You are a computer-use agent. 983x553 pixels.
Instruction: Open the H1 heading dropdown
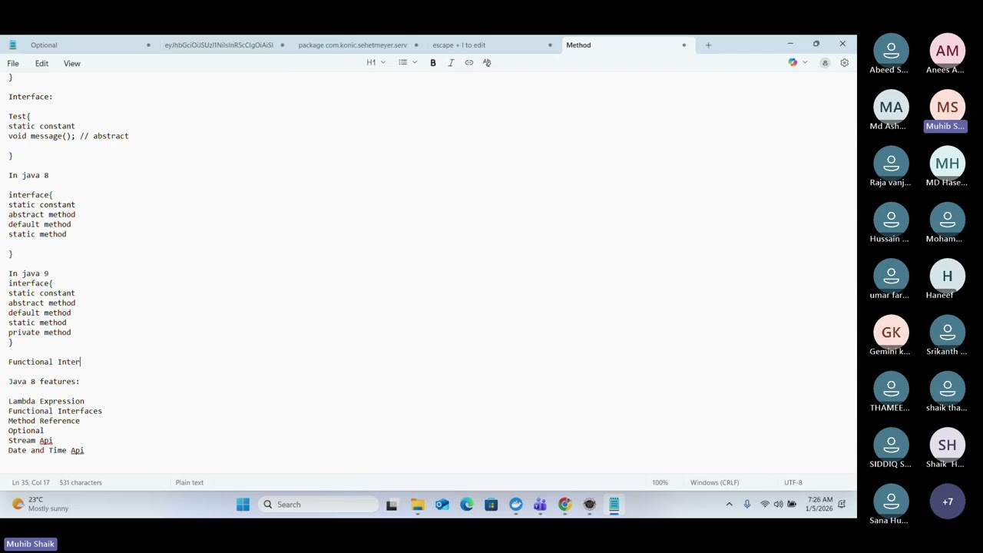376,63
